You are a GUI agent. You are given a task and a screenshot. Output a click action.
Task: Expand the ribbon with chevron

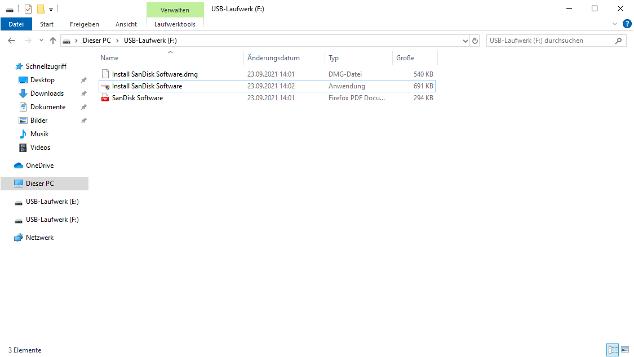click(615, 24)
